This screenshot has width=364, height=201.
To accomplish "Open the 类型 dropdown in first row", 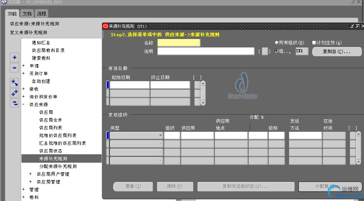I will point(160,135).
